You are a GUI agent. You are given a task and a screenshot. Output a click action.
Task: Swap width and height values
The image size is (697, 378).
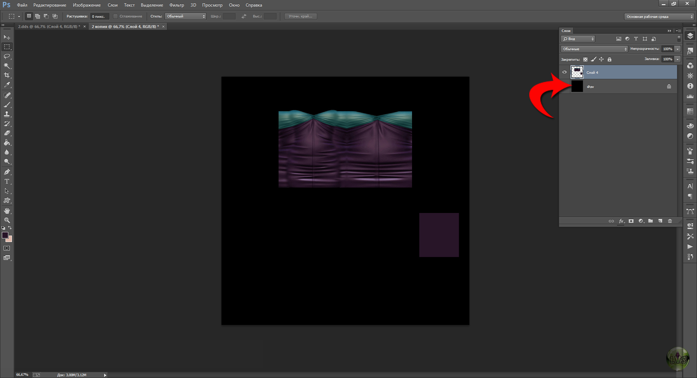tap(244, 16)
